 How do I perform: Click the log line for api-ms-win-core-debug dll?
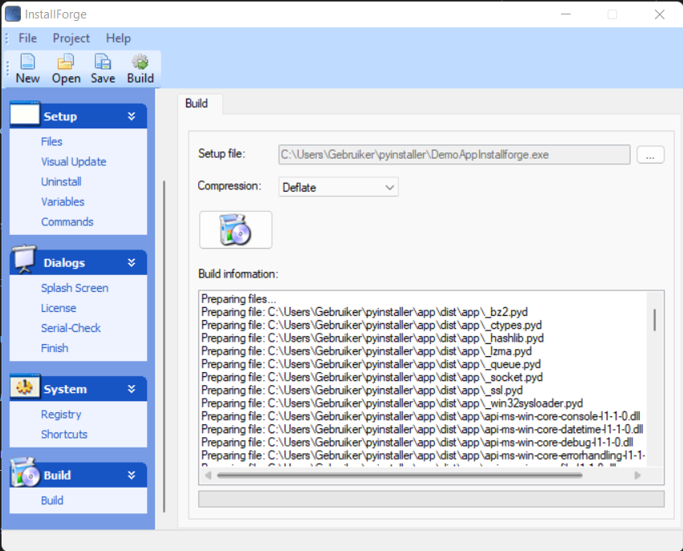click(417, 443)
